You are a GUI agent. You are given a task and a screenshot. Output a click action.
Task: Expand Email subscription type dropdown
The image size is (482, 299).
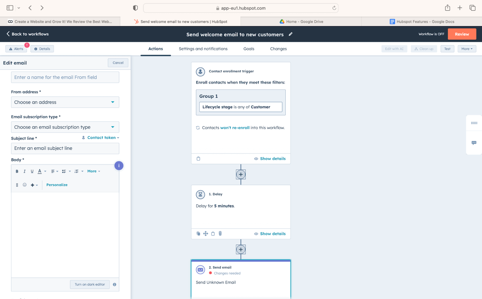pos(65,127)
